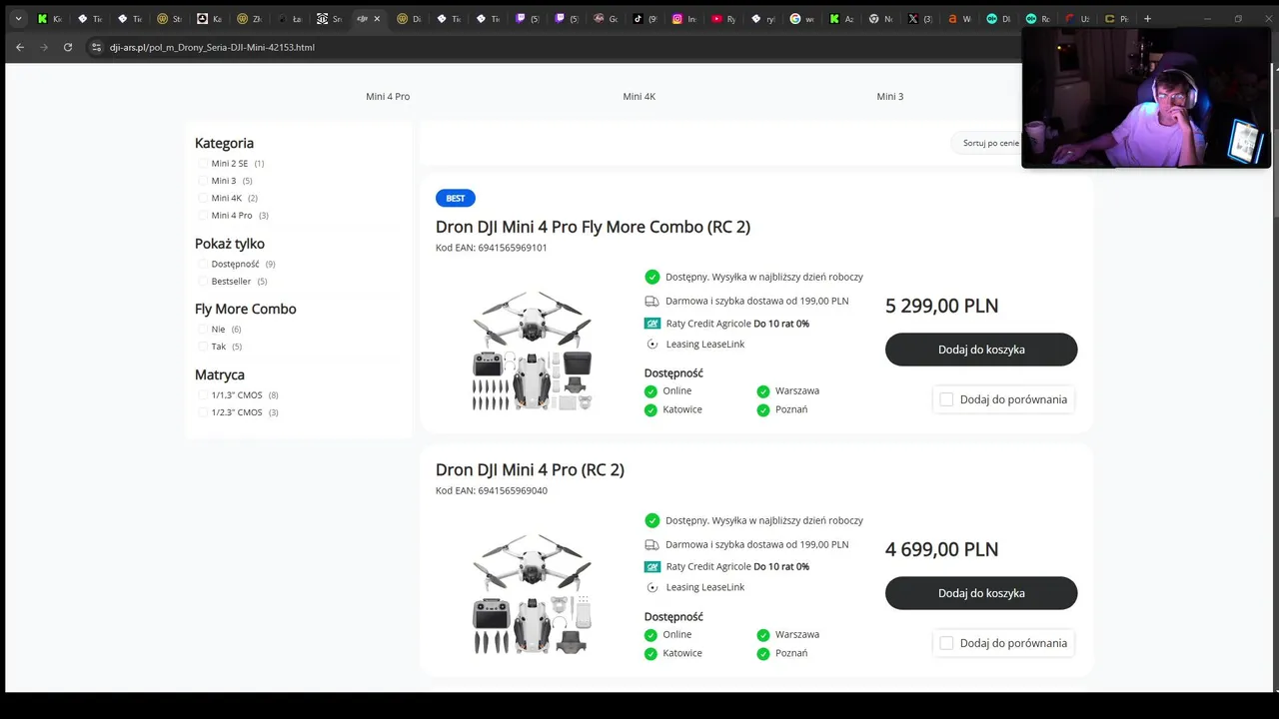Open the tab search dropdown arrow
The width and height of the screenshot is (1279, 719).
click(18, 18)
